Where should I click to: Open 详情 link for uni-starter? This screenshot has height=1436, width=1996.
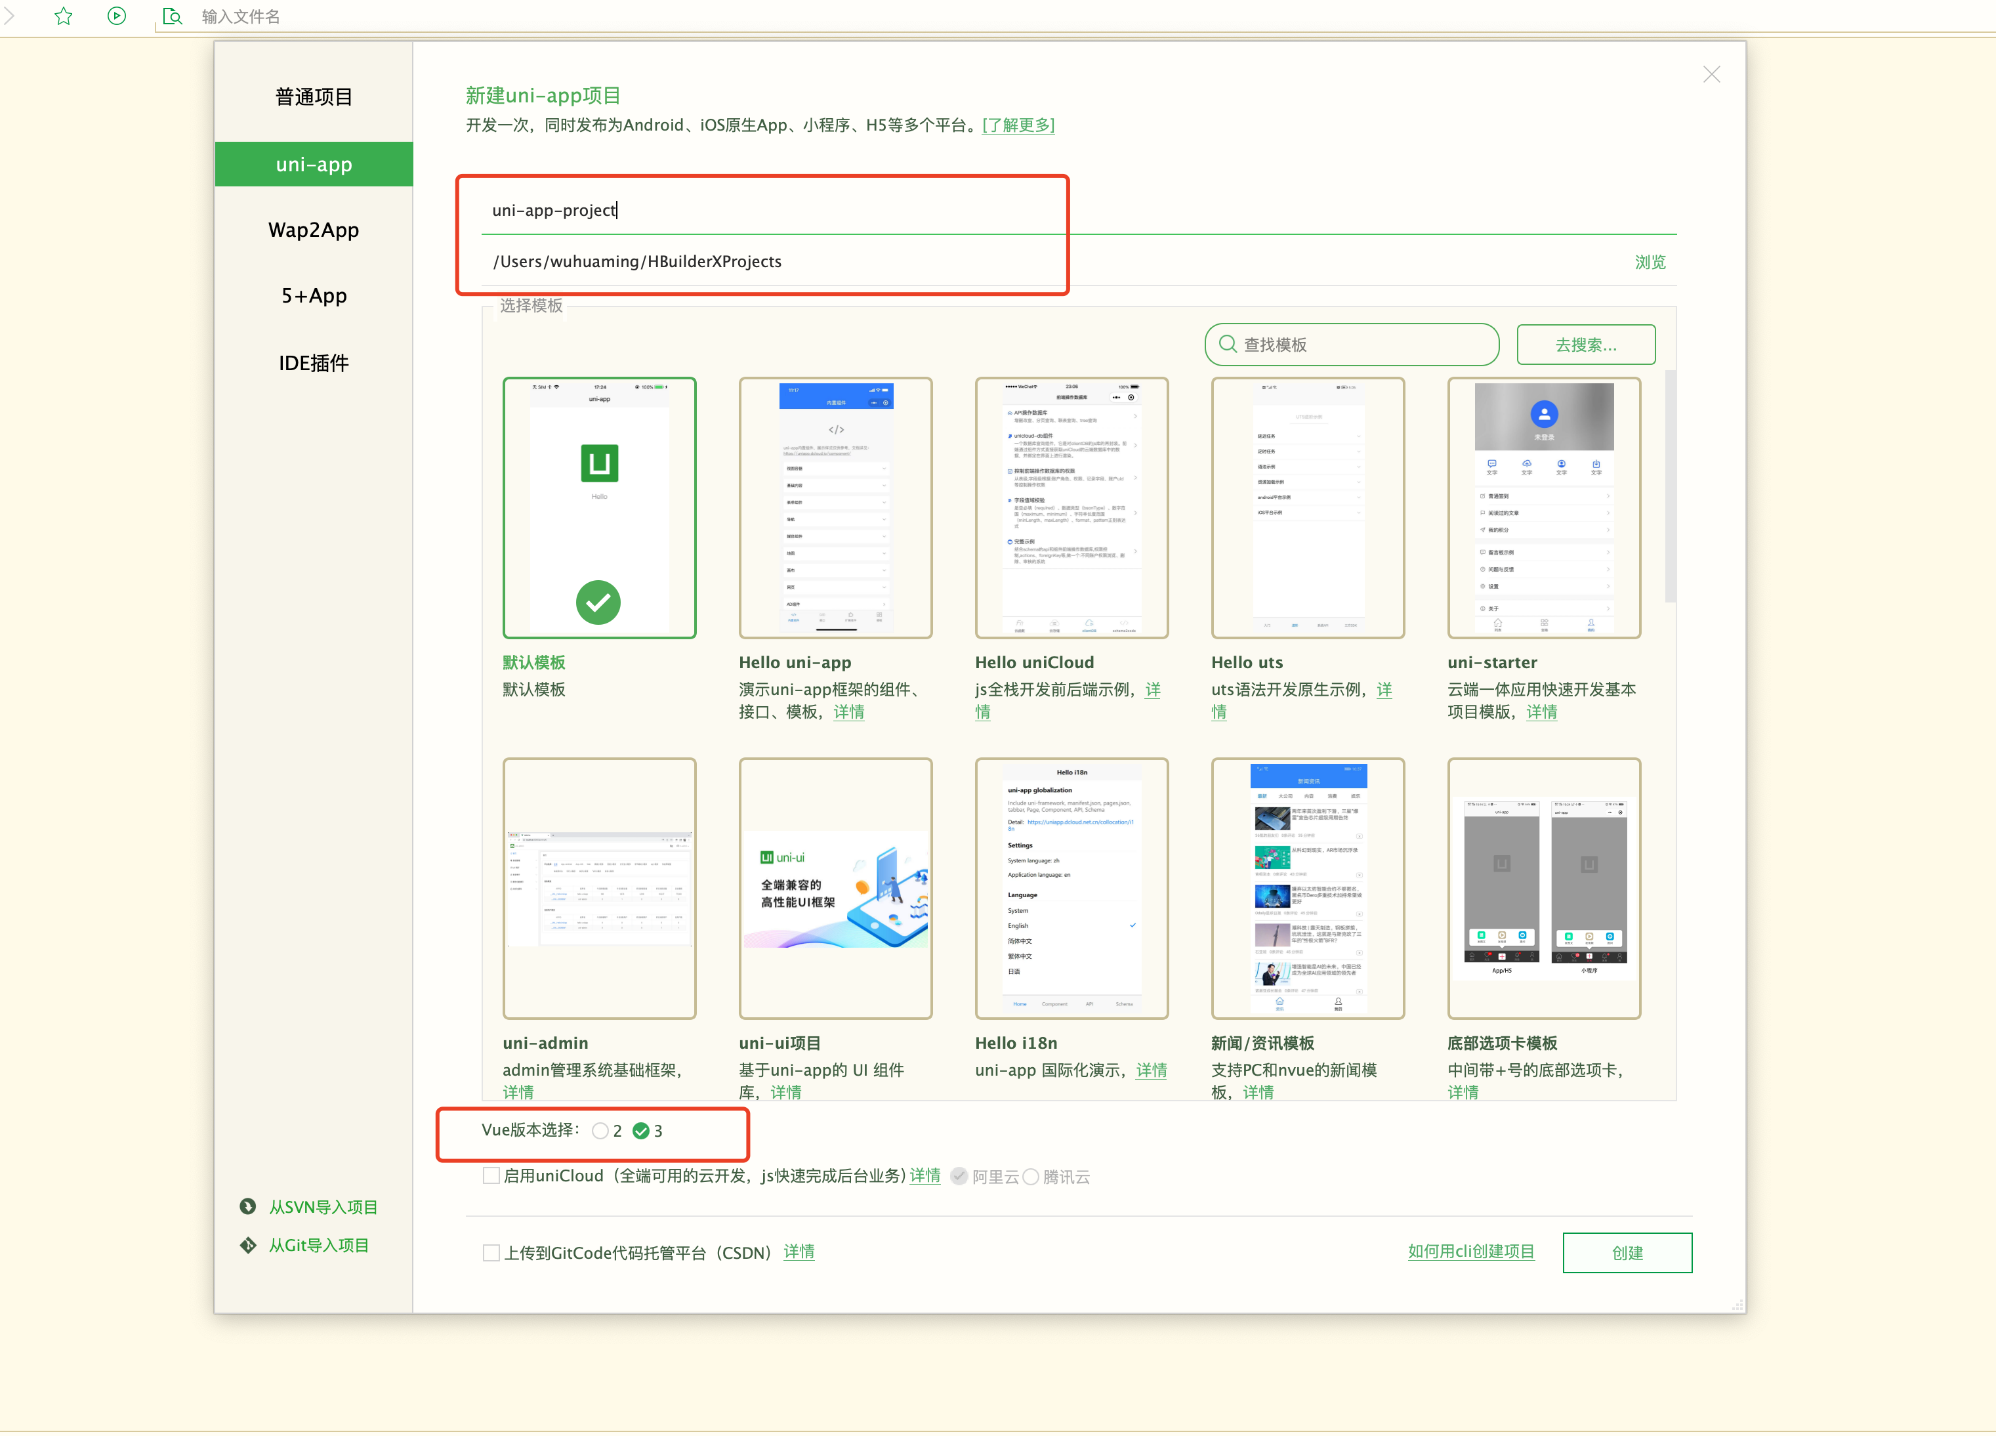click(x=1541, y=712)
